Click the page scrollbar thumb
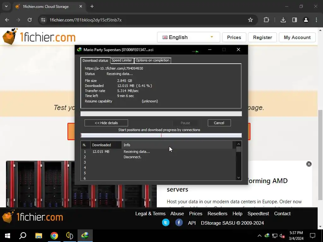 click(x=320, y=155)
